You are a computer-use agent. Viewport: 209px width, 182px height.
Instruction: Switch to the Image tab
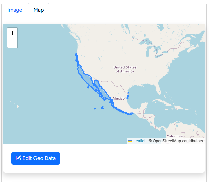(15, 10)
